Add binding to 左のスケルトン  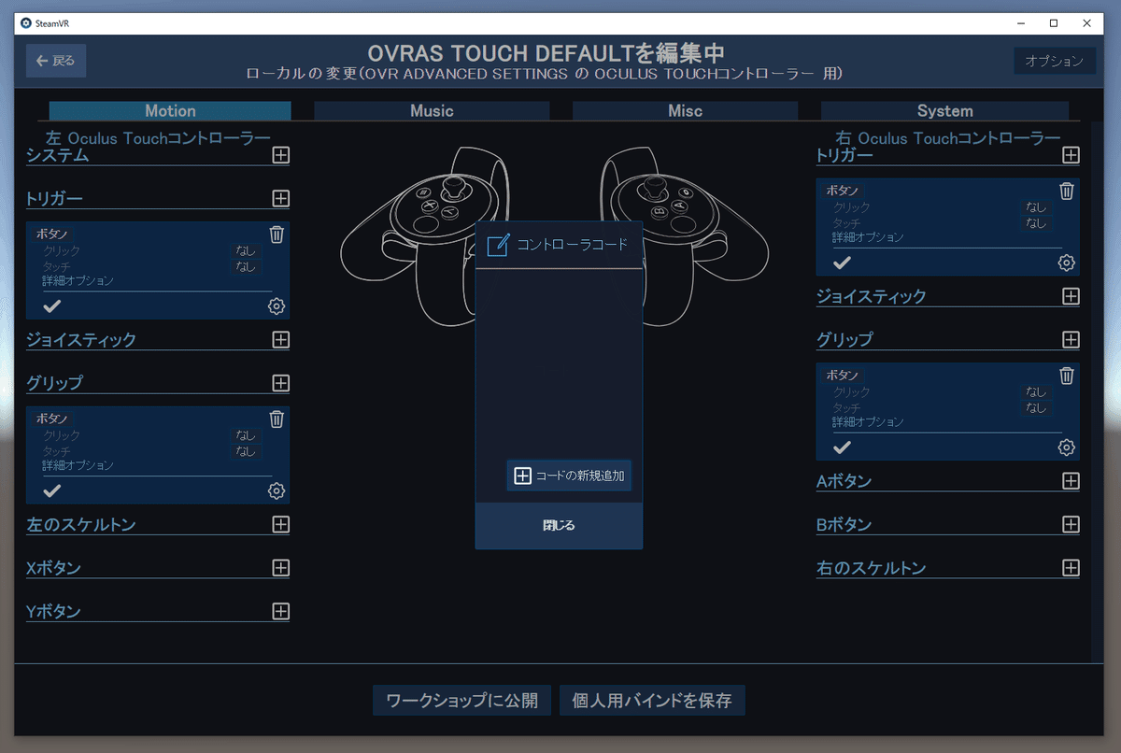280,524
